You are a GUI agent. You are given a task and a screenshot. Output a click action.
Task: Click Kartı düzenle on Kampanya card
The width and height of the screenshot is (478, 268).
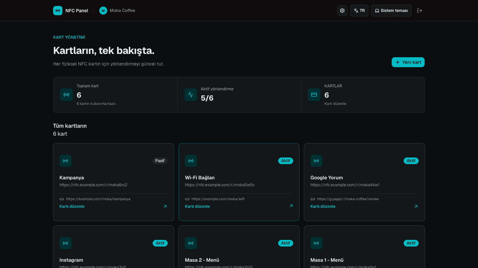(72, 206)
